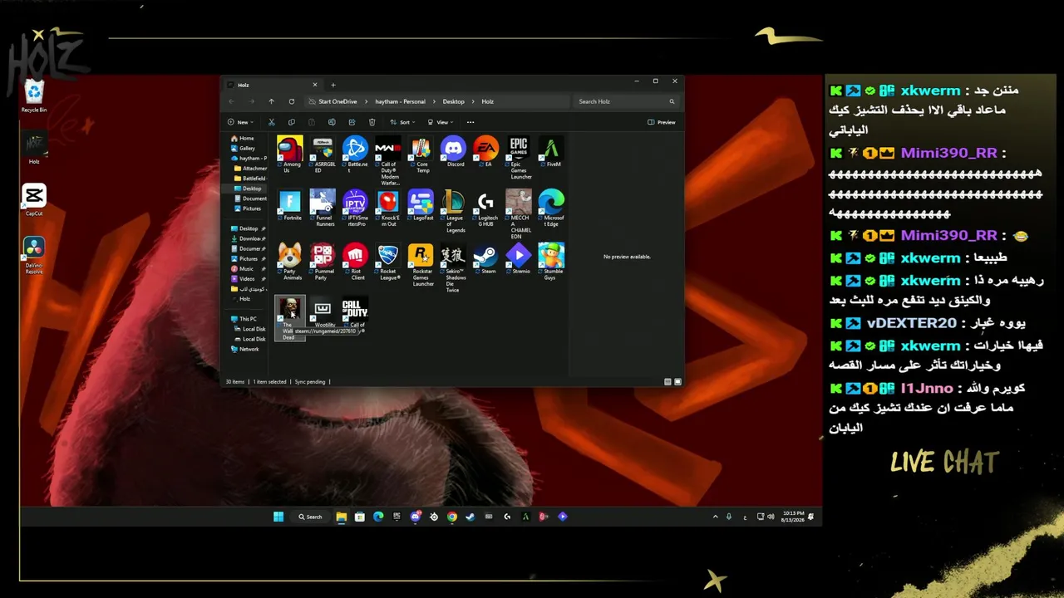Select the Pummel Party shortcut

pos(323,262)
